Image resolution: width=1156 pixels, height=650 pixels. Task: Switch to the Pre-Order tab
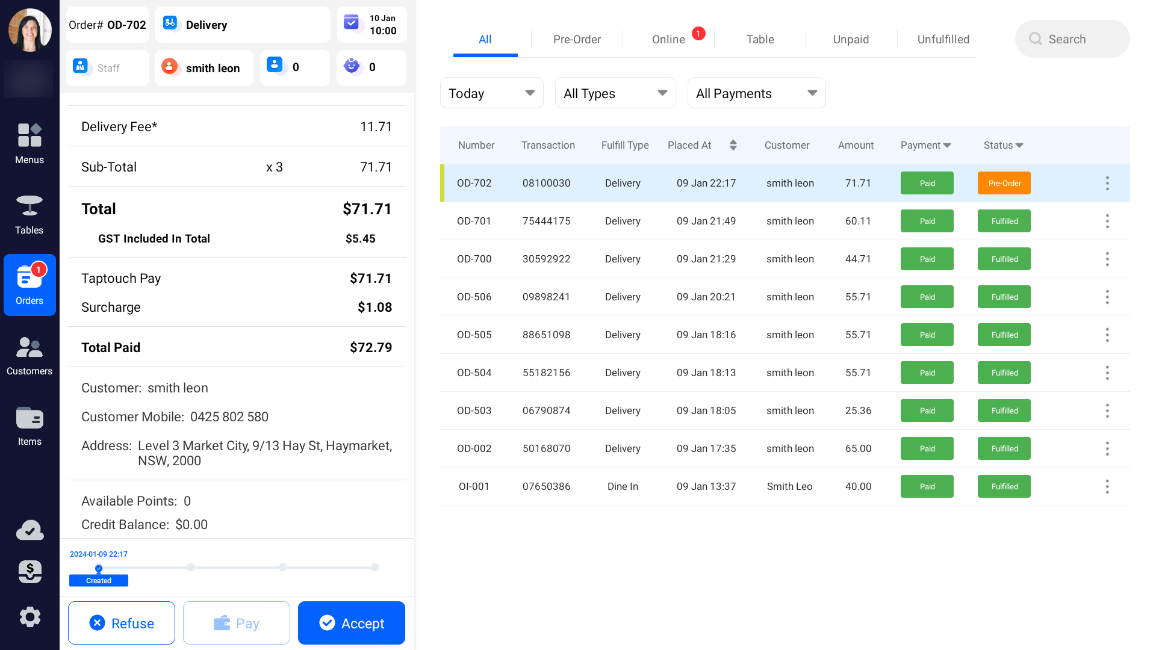tap(577, 39)
